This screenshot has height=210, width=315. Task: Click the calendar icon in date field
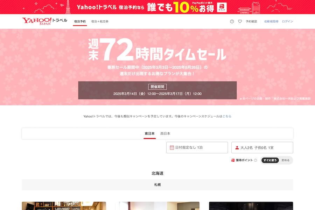click(172, 147)
